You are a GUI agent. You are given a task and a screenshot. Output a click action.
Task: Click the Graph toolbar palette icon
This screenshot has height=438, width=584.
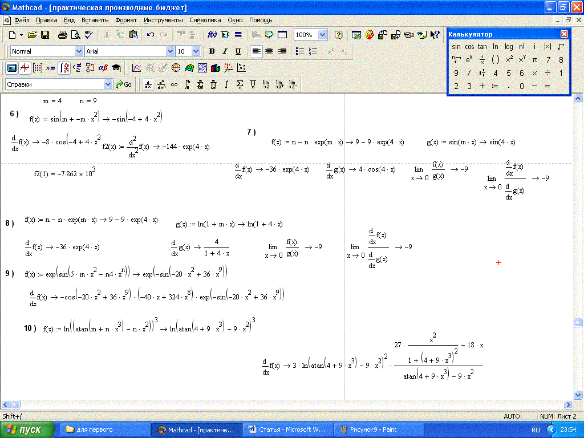click(25, 68)
